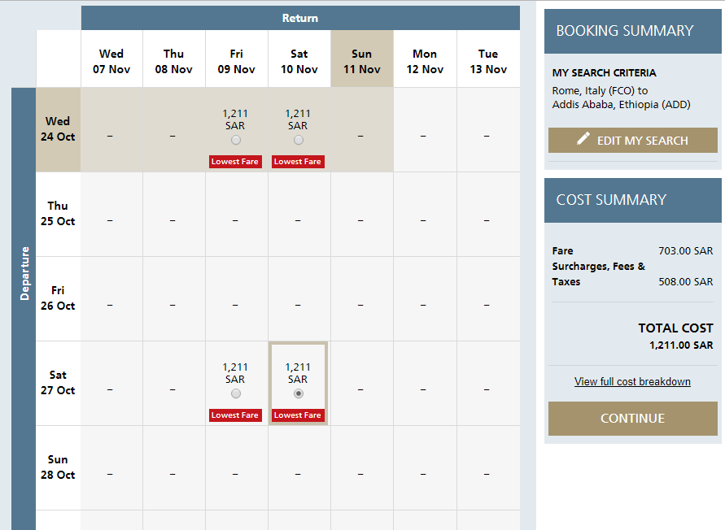Click the COST SUMMARY panel header

coord(632,200)
